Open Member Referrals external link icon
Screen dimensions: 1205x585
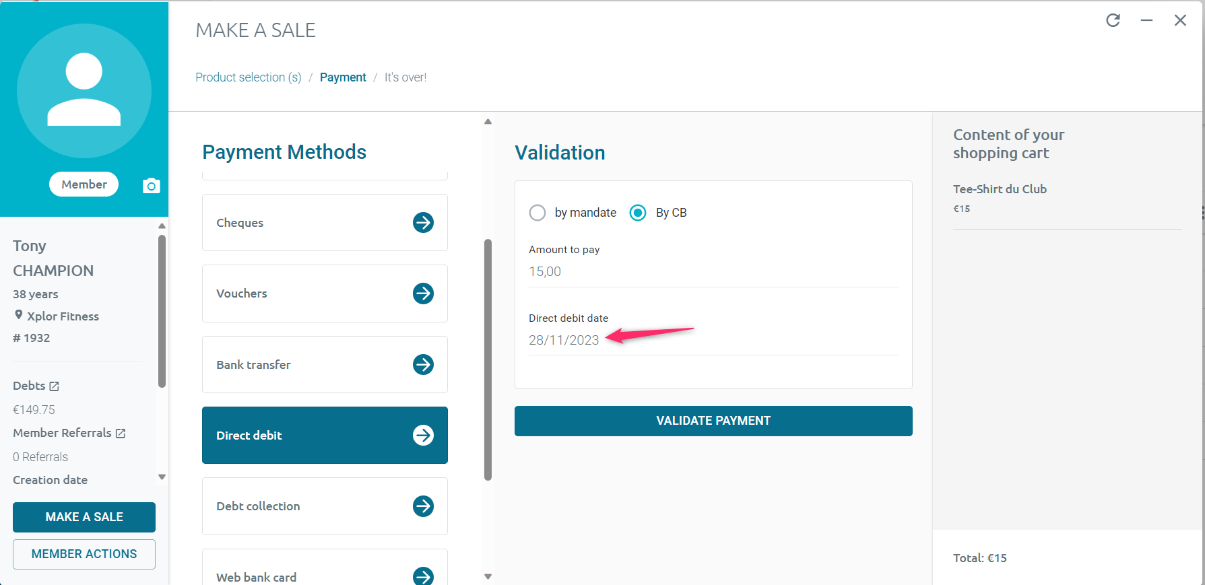(121, 434)
